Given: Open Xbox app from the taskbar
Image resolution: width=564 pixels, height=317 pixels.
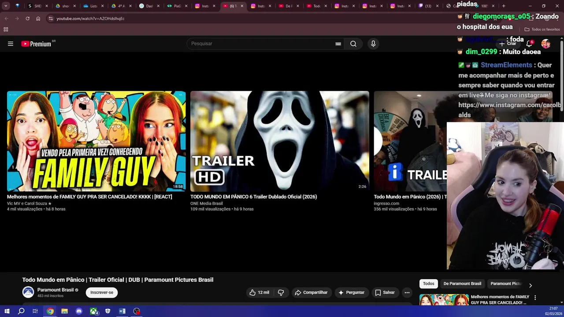Looking at the screenshot, I should [93, 311].
